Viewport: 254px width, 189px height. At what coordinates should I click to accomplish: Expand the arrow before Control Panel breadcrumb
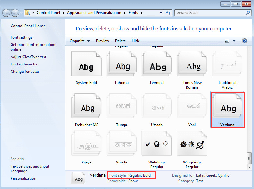(33, 13)
